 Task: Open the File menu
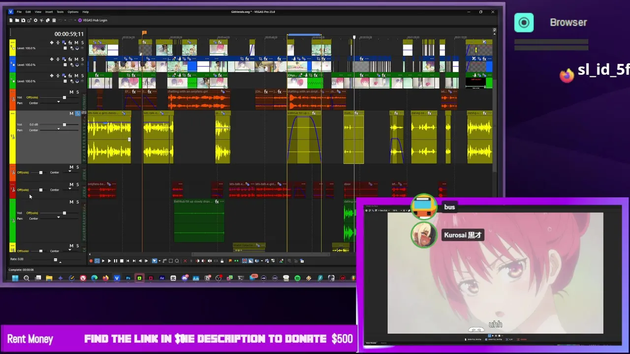19,12
